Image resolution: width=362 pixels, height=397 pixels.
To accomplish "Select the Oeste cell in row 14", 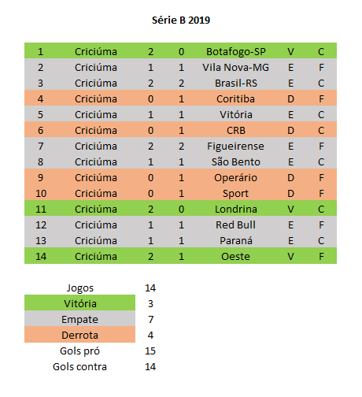I will click(x=235, y=257).
